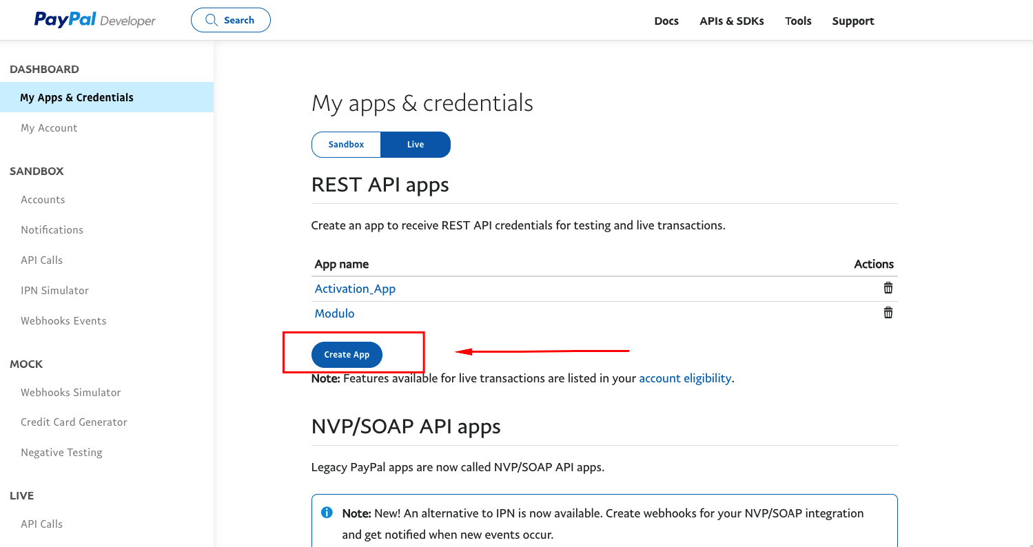
Task: Open API Calls under the LIVE section
Action: [41, 524]
